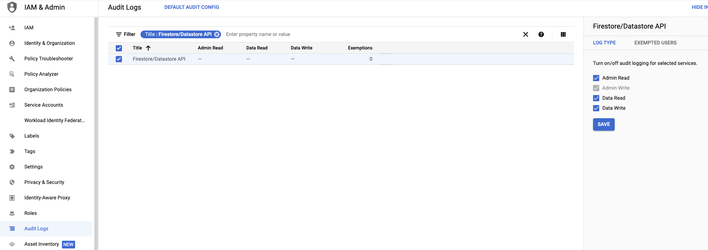Click the Policy Analyzer icon
The width and height of the screenshot is (708, 250).
point(12,74)
